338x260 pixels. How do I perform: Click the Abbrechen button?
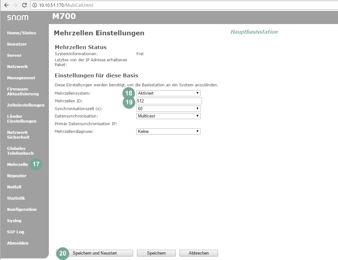(198, 253)
